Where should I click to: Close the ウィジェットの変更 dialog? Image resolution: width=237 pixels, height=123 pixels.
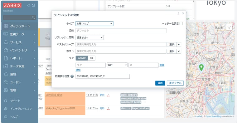[183, 13]
